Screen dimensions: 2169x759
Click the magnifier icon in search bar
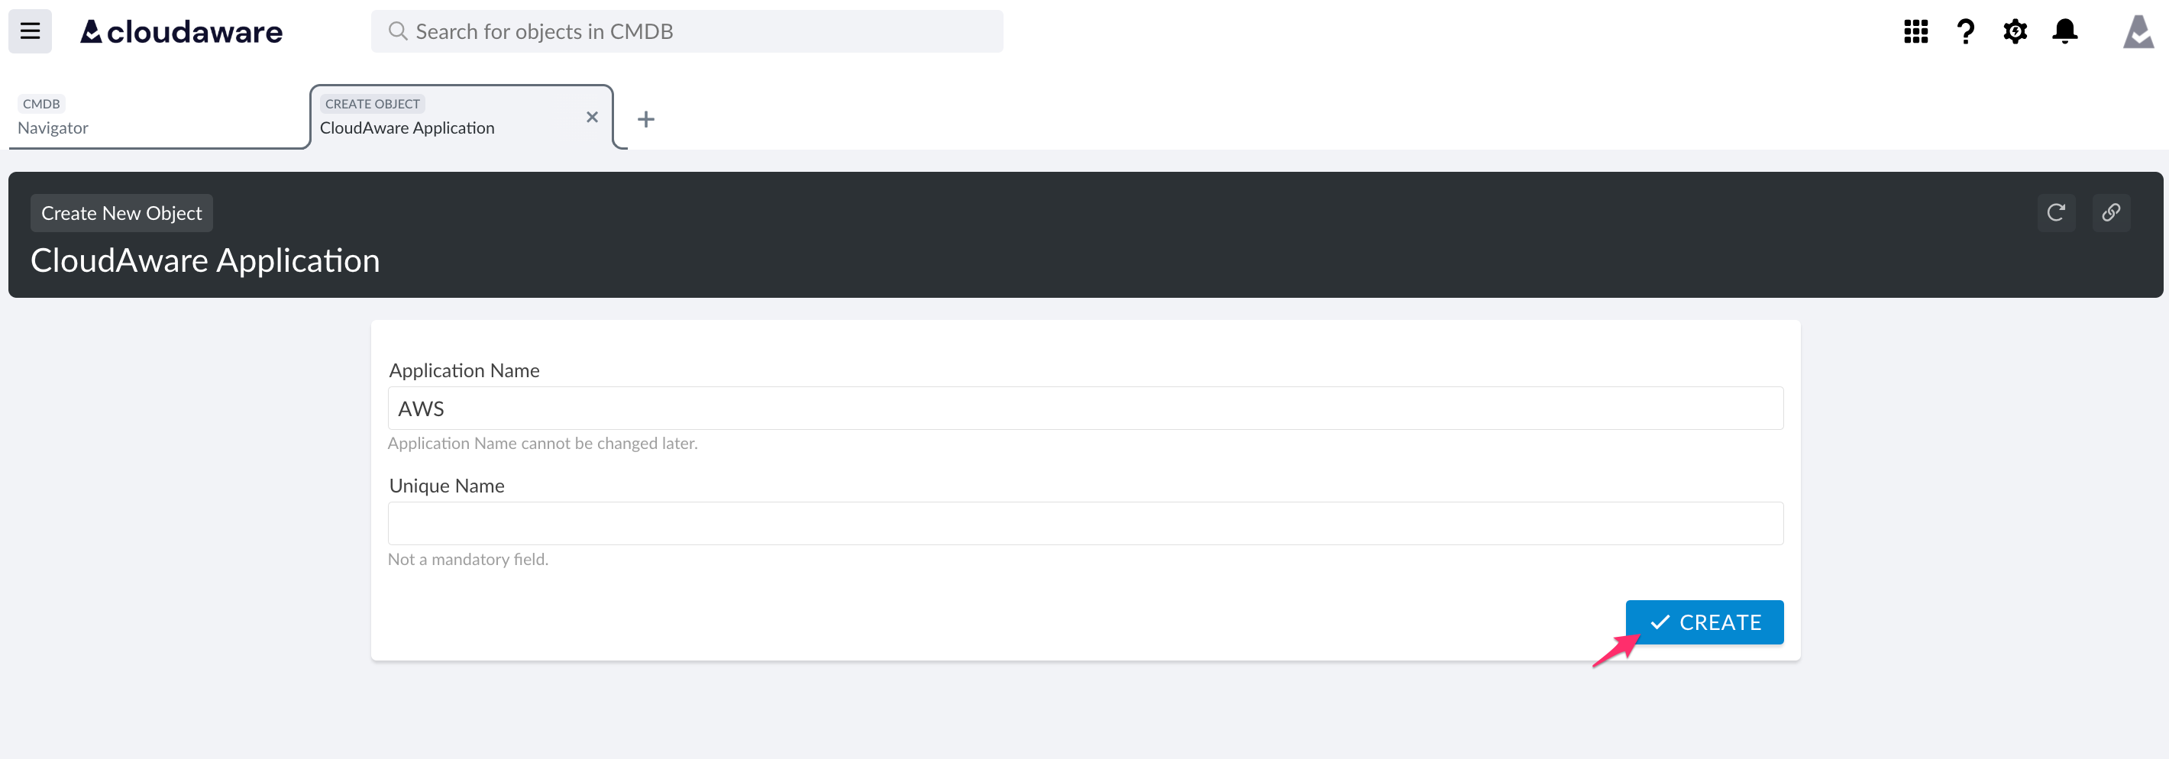(397, 31)
